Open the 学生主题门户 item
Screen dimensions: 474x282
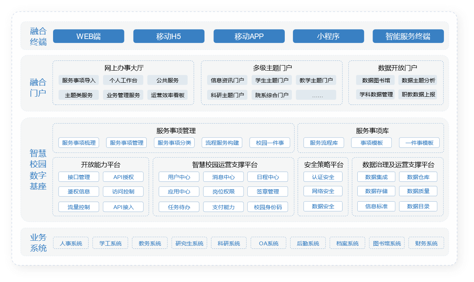pyautogui.click(x=272, y=80)
